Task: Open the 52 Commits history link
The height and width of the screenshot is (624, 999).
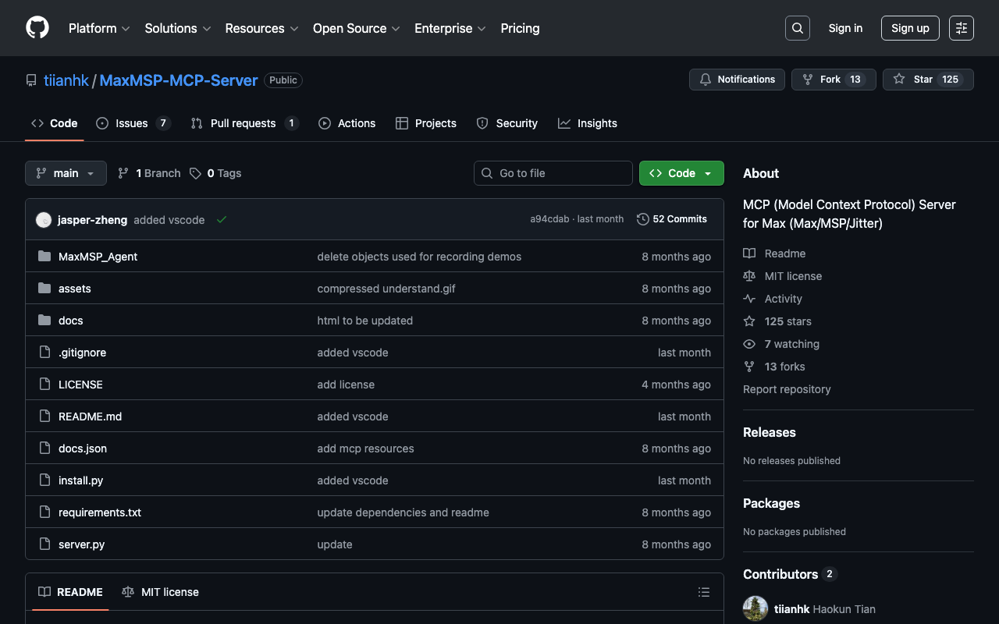Action: [x=672, y=219]
